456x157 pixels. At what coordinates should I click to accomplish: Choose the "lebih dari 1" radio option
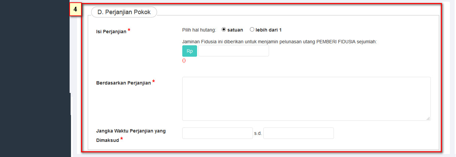(252, 30)
